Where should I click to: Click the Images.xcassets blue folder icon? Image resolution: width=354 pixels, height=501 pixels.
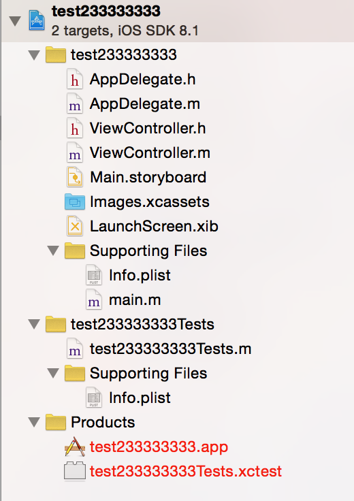(75, 201)
